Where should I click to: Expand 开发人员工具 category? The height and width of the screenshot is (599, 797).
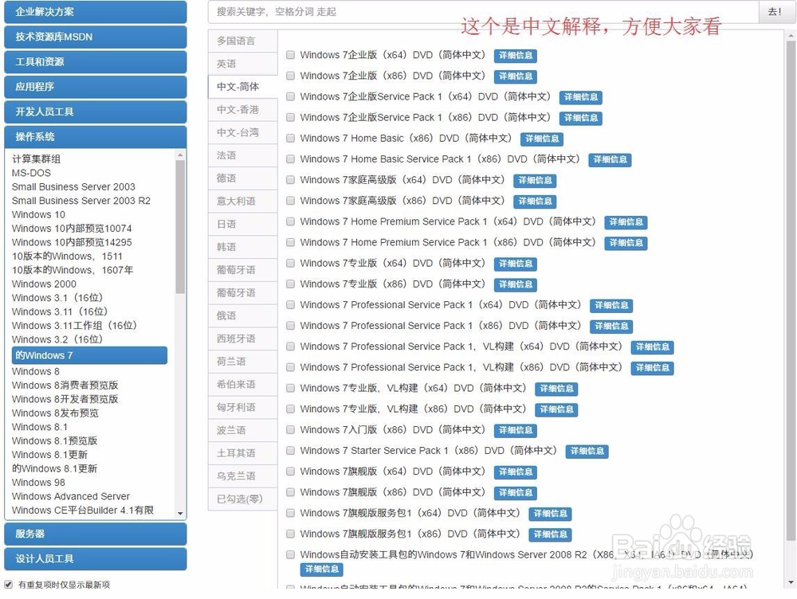click(x=96, y=112)
